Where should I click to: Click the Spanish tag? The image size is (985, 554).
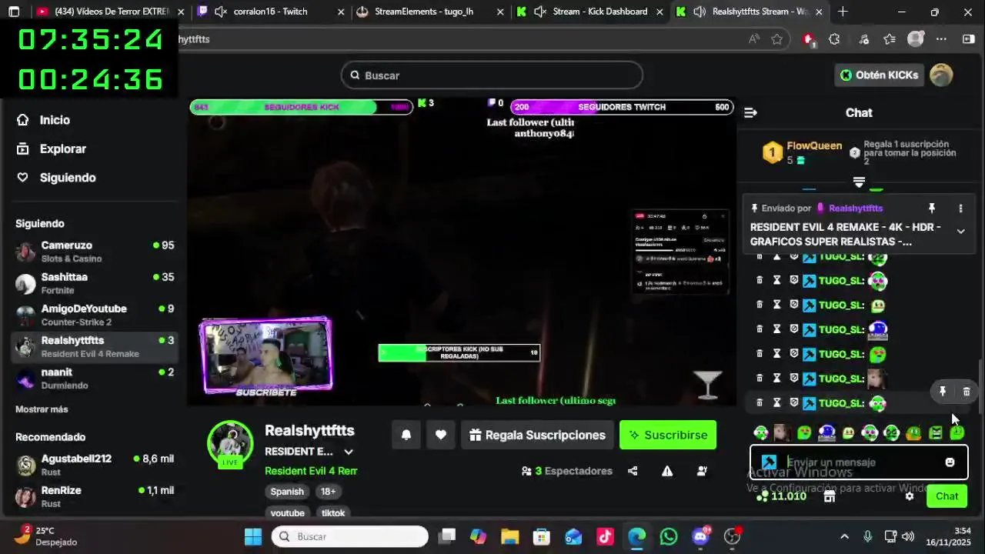point(287,492)
